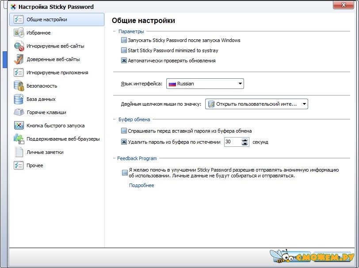This screenshot has height=268, width=359.
Task: Click the Sticky Password title bar logo
Action: click(x=14, y=7)
